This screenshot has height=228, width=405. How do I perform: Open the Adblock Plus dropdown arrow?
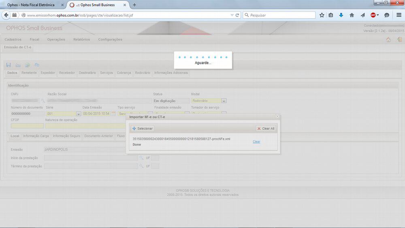(x=378, y=15)
